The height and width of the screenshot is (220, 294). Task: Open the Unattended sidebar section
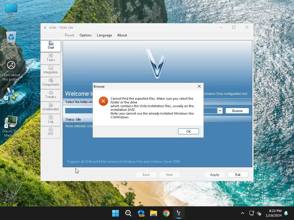pos(51,107)
